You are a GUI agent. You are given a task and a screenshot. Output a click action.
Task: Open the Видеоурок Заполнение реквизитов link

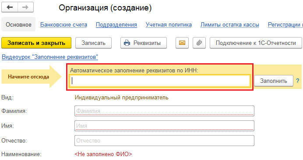[x=50, y=57]
